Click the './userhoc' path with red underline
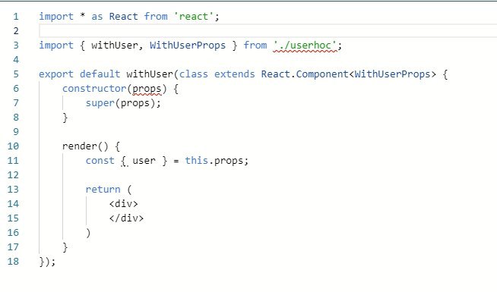The height and width of the screenshot is (292, 497). tap(305, 46)
